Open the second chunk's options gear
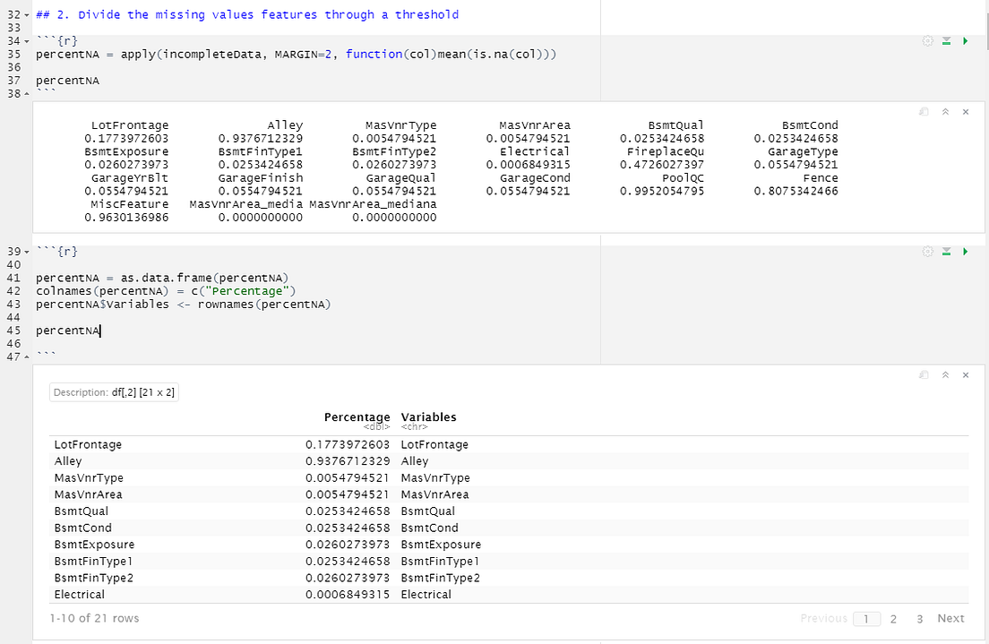 [x=928, y=251]
